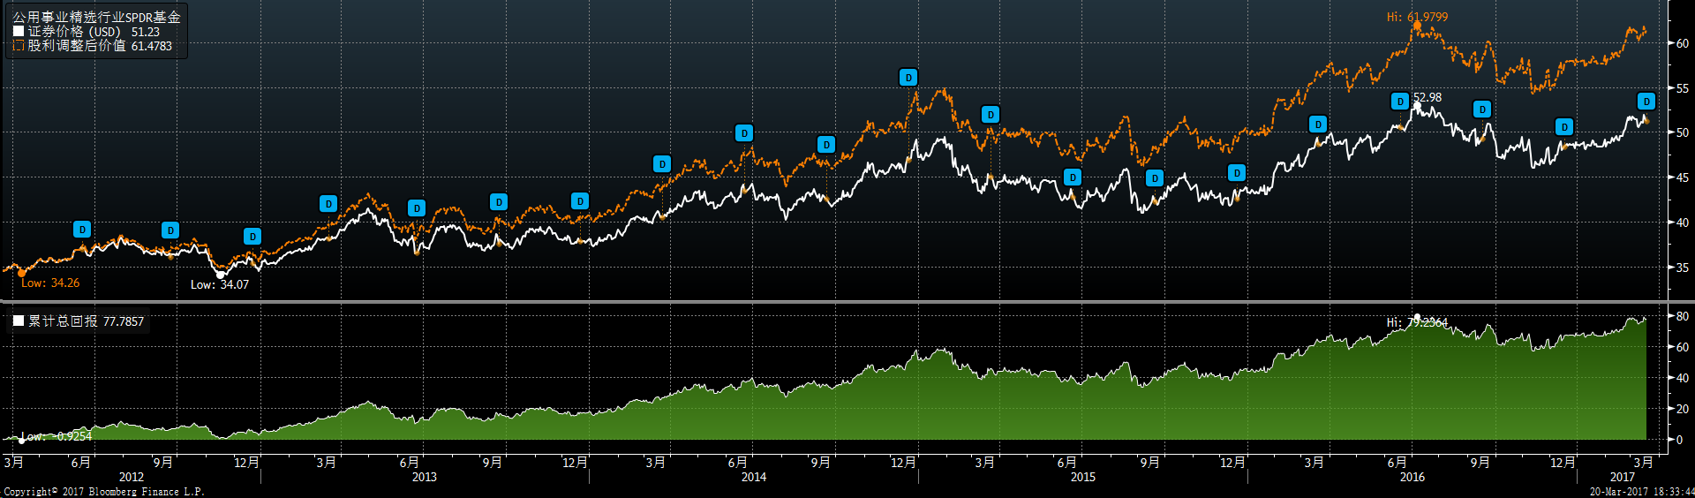Toggle the 累计总回报 legend box
Screen dimensions: 1695x498
[19, 321]
